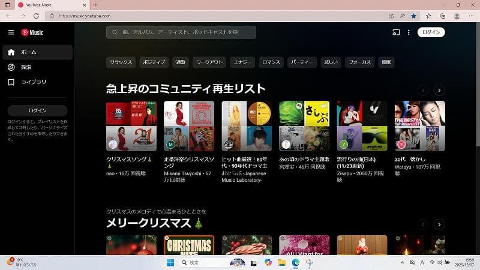The height and width of the screenshot is (270, 480).
Task: Open Microsoft Edge from the taskbar
Action: tap(295, 263)
